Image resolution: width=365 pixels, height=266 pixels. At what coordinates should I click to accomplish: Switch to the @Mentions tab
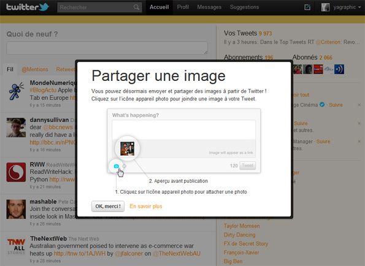click(35, 69)
